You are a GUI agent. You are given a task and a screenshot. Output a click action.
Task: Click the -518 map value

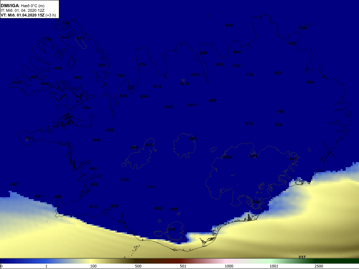click(x=93, y=207)
